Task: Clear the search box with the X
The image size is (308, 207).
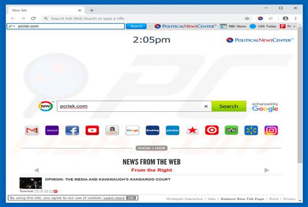Action: pyautogui.click(x=206, y=106)
